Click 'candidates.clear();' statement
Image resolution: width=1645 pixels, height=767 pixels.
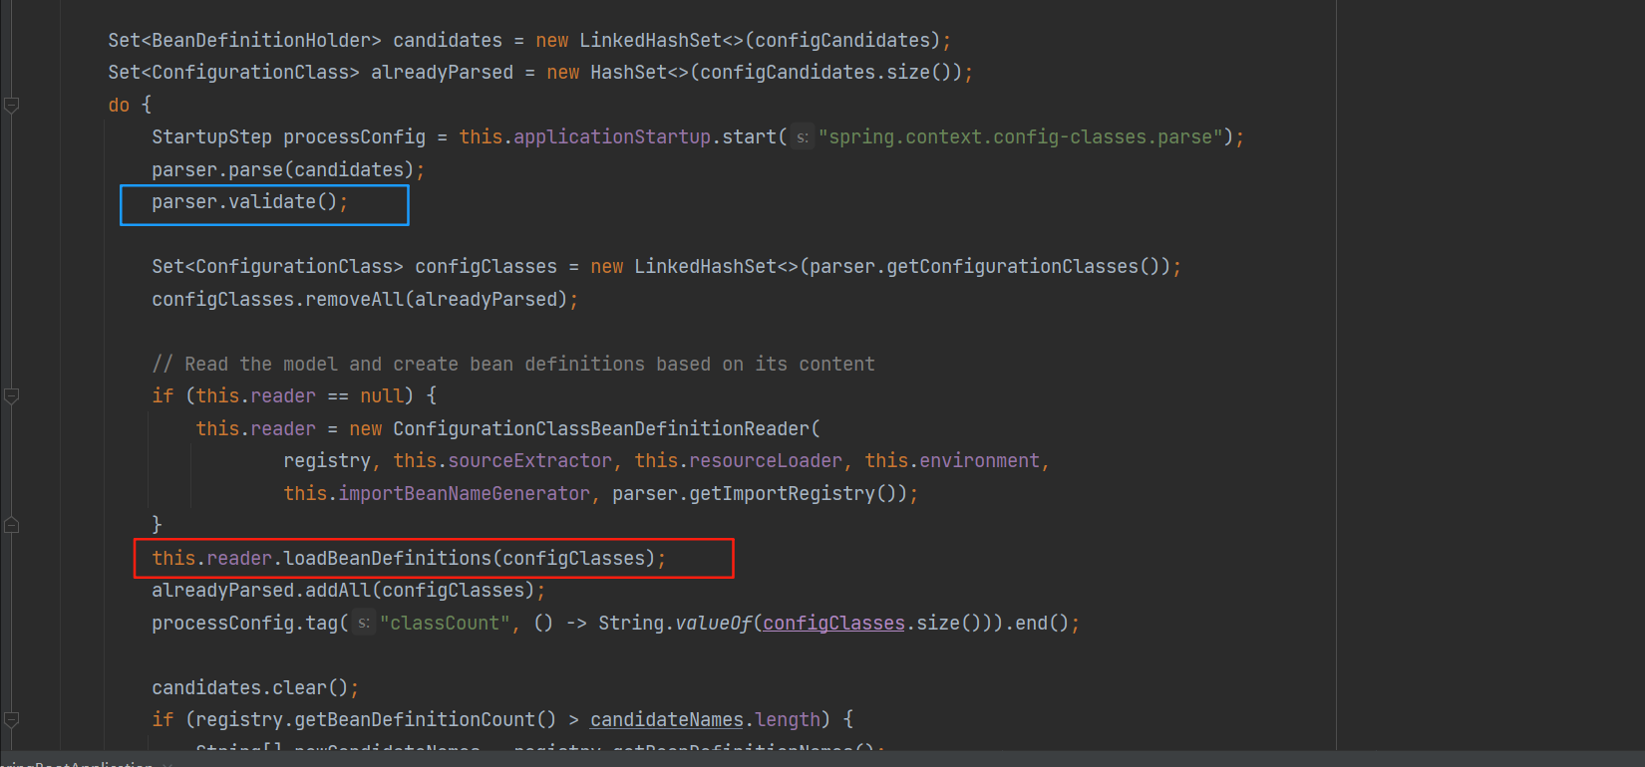click(x=255, y=688)
